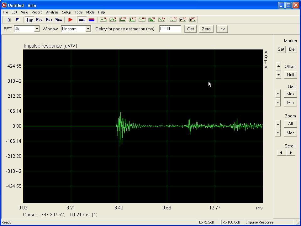Decrease gain with the down arrow
301x226 pixels.
point(278,102)
